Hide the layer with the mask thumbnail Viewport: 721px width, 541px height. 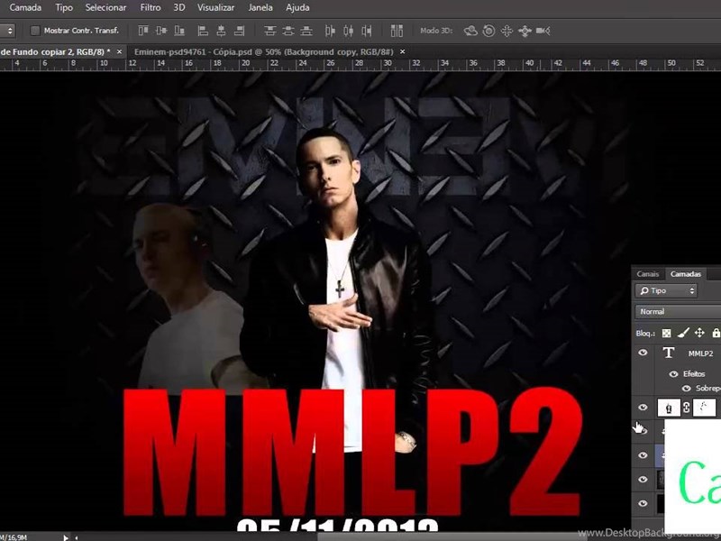[643, 408]
